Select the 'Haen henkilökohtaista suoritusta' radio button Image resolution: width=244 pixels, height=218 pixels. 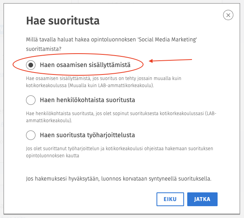pyautogui.click(x=31, y=100)
